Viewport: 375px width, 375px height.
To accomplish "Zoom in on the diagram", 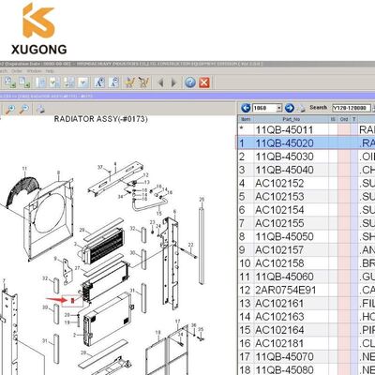I will (10, 109).
